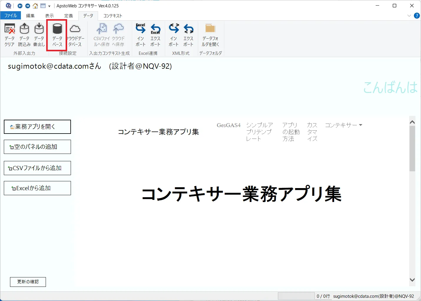Expand the Quick Access Toolbar customization arrow
The image size is (421, 301).
49,6
